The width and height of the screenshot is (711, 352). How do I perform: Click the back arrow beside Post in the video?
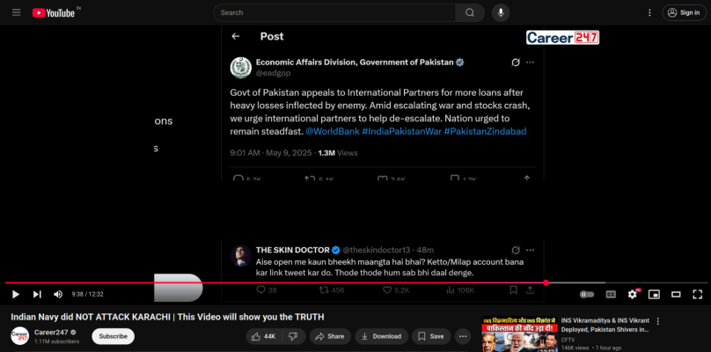pos(235,36)
